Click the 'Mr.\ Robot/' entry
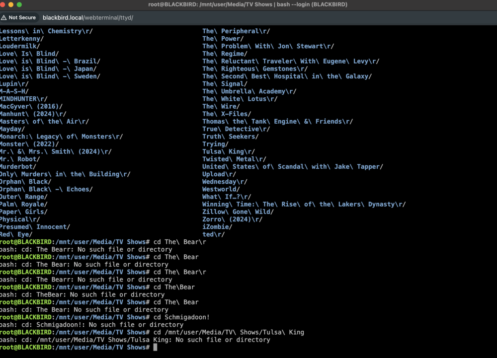 pos(20,159)
